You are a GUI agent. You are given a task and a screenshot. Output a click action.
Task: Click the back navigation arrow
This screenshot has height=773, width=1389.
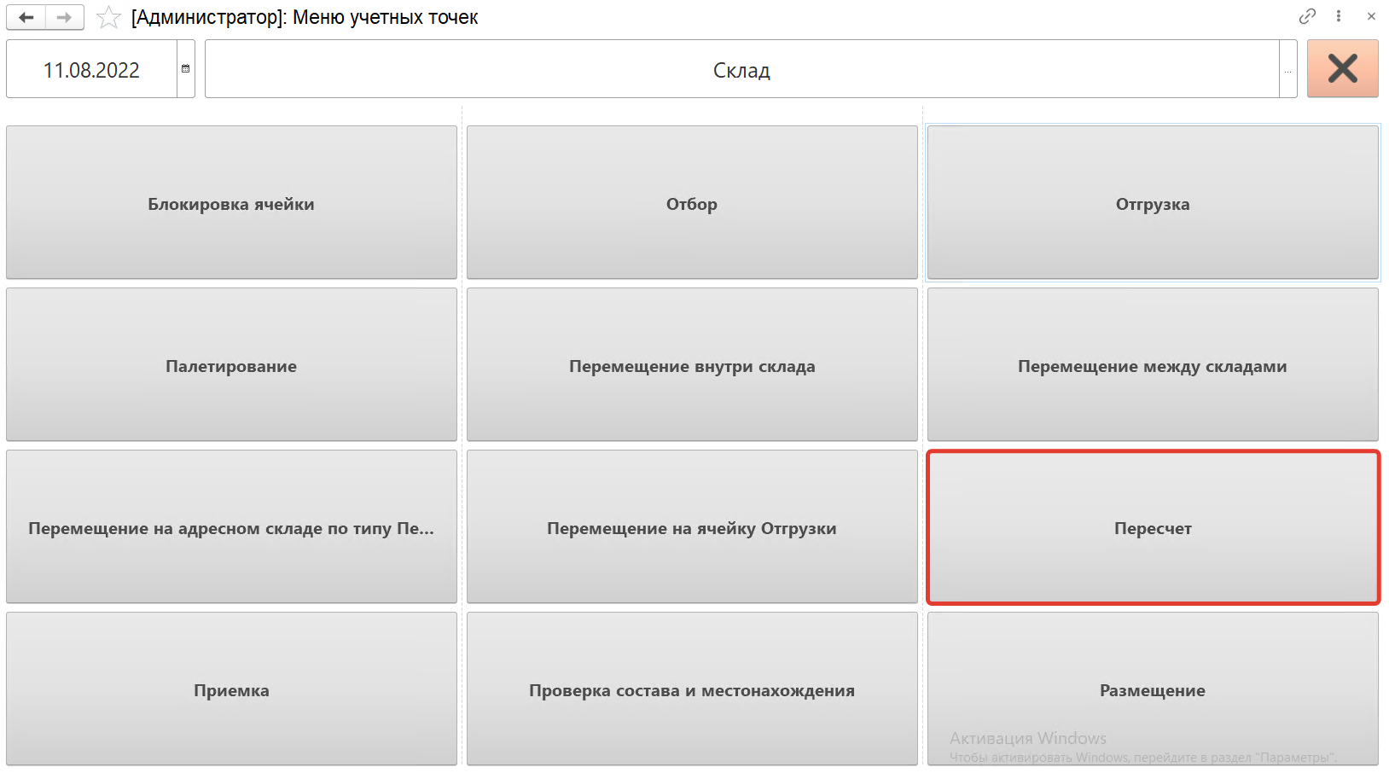[26, 17]
